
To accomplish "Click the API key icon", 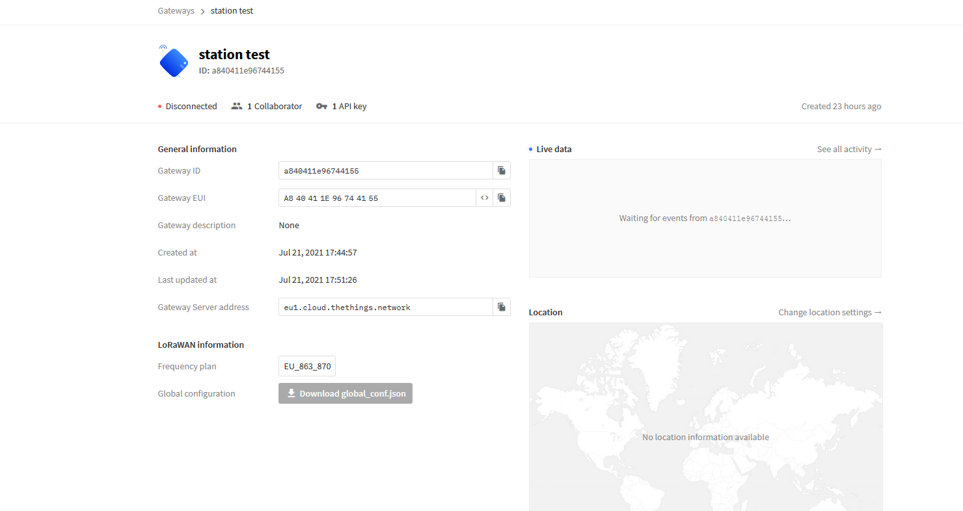I will [x=321, y=106].
